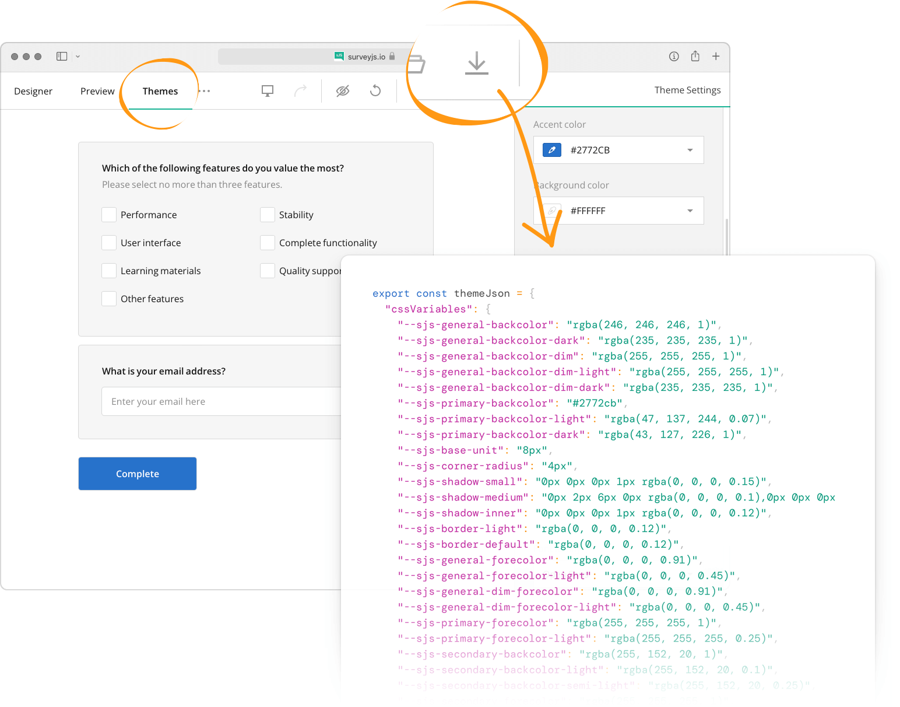Image resolution: width=900 pixels, height=707 pixels.
Task: Click the ellipsis overflow menu
Action: click(204, 91)
